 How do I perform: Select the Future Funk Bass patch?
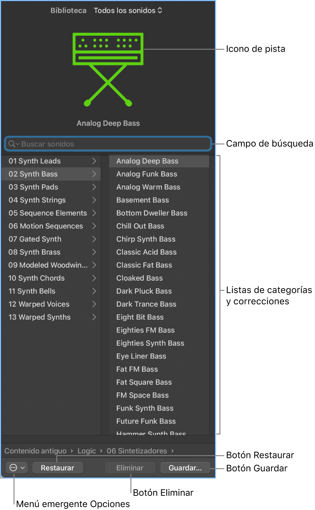(x=146, y=421)
